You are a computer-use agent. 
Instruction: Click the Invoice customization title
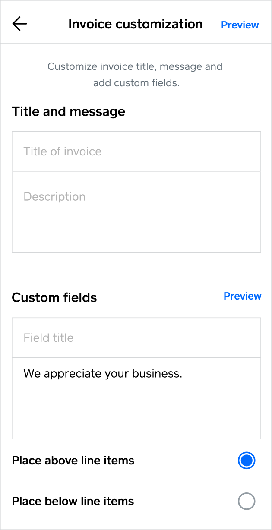coord(135,24)
